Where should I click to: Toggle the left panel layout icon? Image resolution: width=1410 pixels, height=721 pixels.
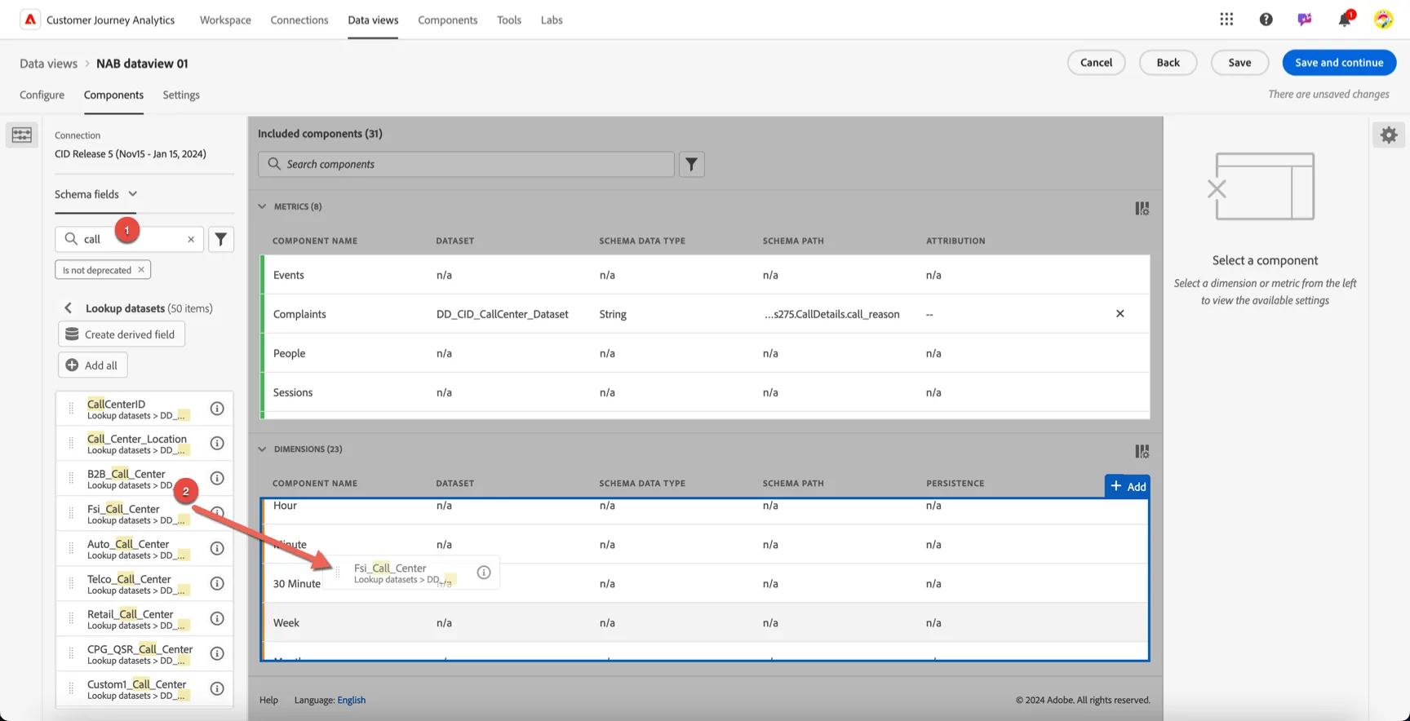[x=22, y=135]
